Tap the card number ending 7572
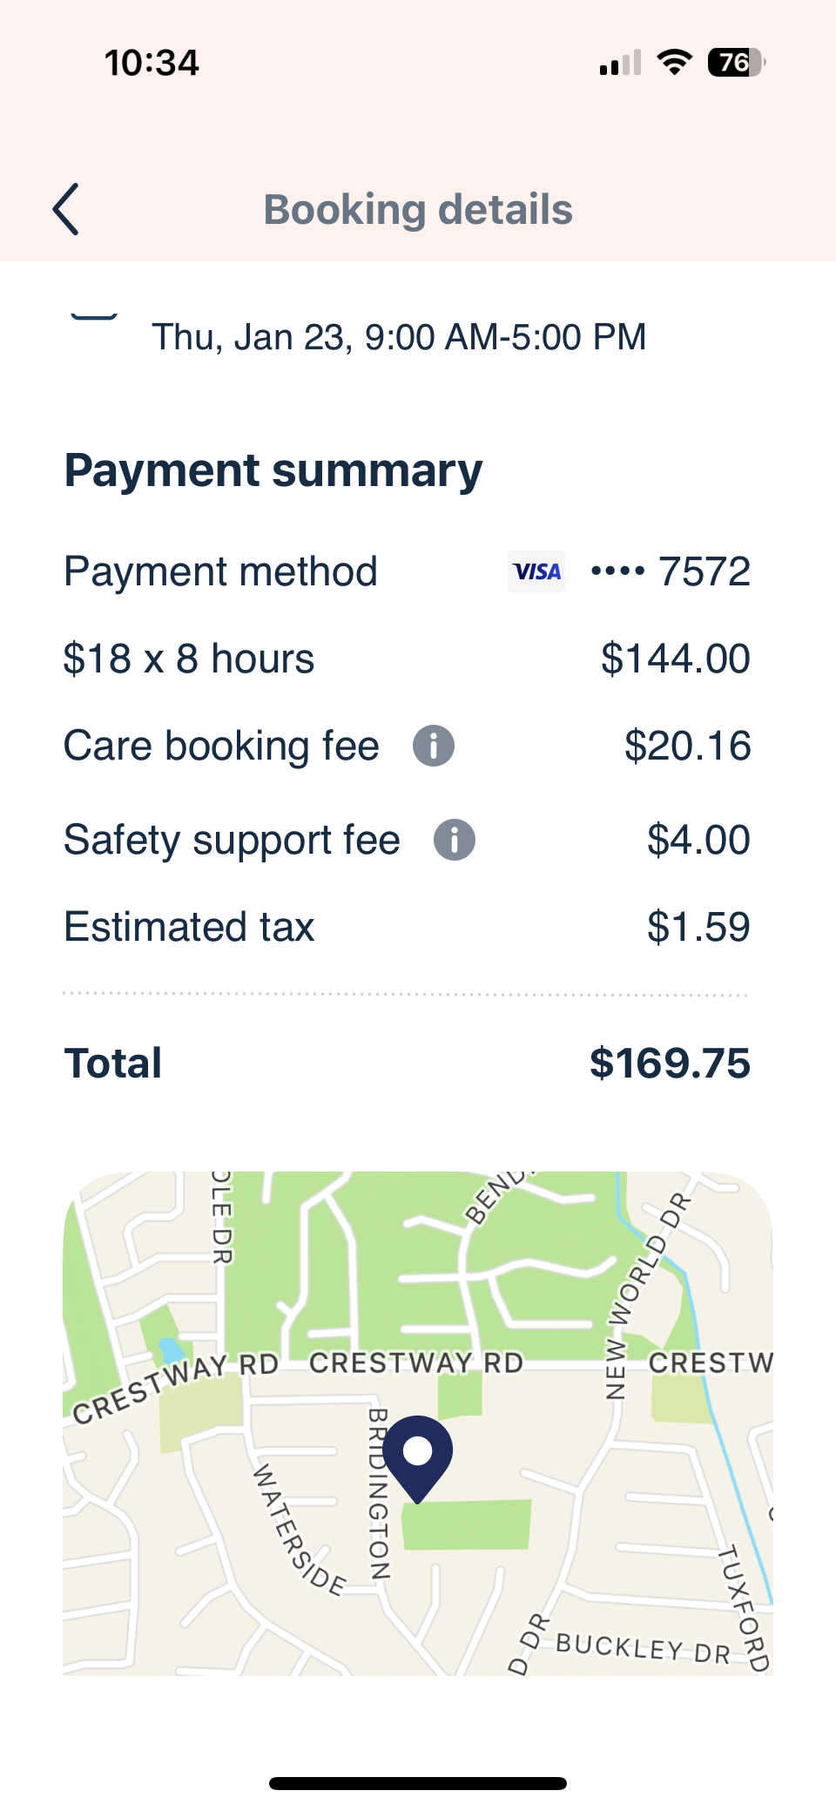This screenshot has height=1811, width=836. click(671, 571)
